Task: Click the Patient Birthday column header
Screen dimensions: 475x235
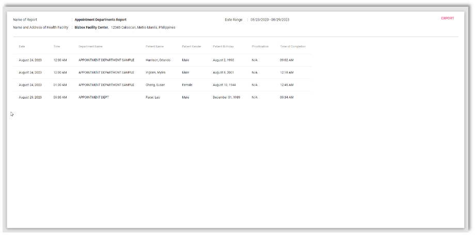Action: pyautogui.click(x=223, y=47)
